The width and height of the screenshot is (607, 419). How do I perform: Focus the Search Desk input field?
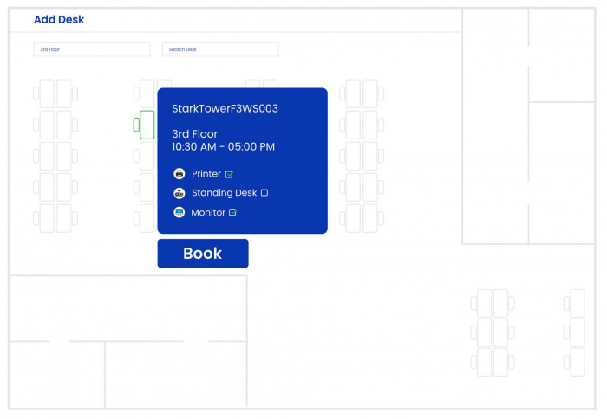[220, 49]
